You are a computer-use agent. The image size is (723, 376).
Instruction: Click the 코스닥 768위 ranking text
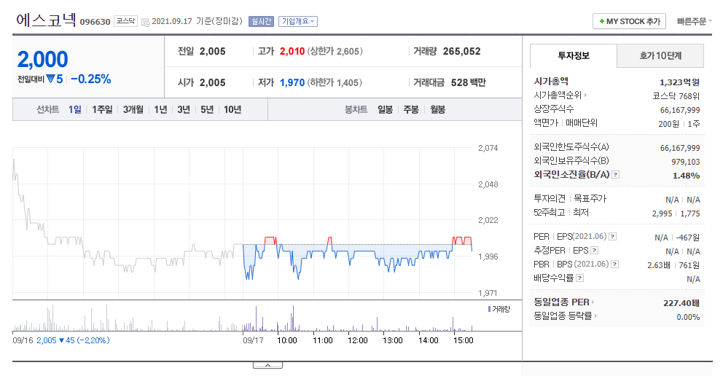coord(676,96)
